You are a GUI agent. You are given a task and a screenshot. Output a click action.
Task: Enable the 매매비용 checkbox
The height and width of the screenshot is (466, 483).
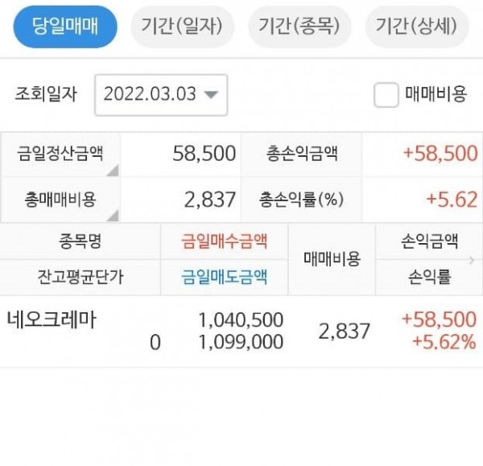click(x=386, y=94)
